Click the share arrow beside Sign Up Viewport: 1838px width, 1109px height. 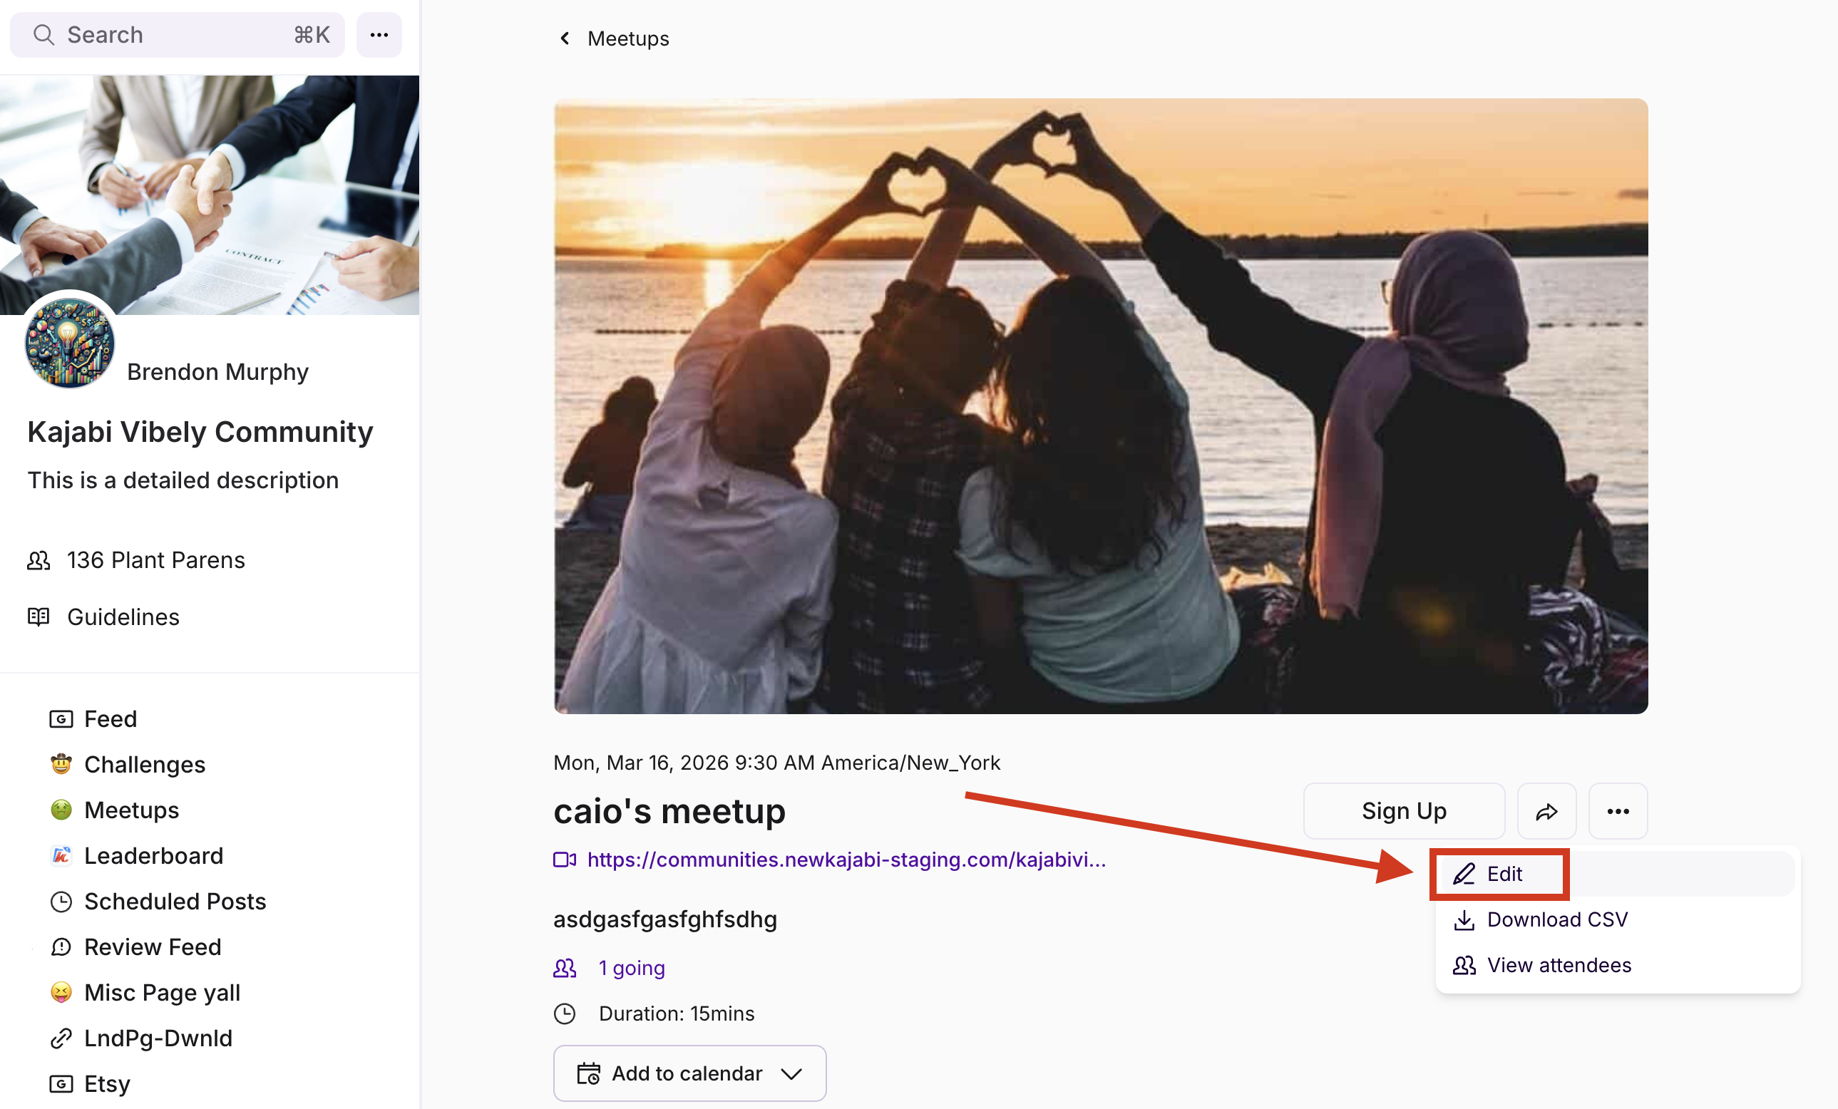tap(1546, 810)
